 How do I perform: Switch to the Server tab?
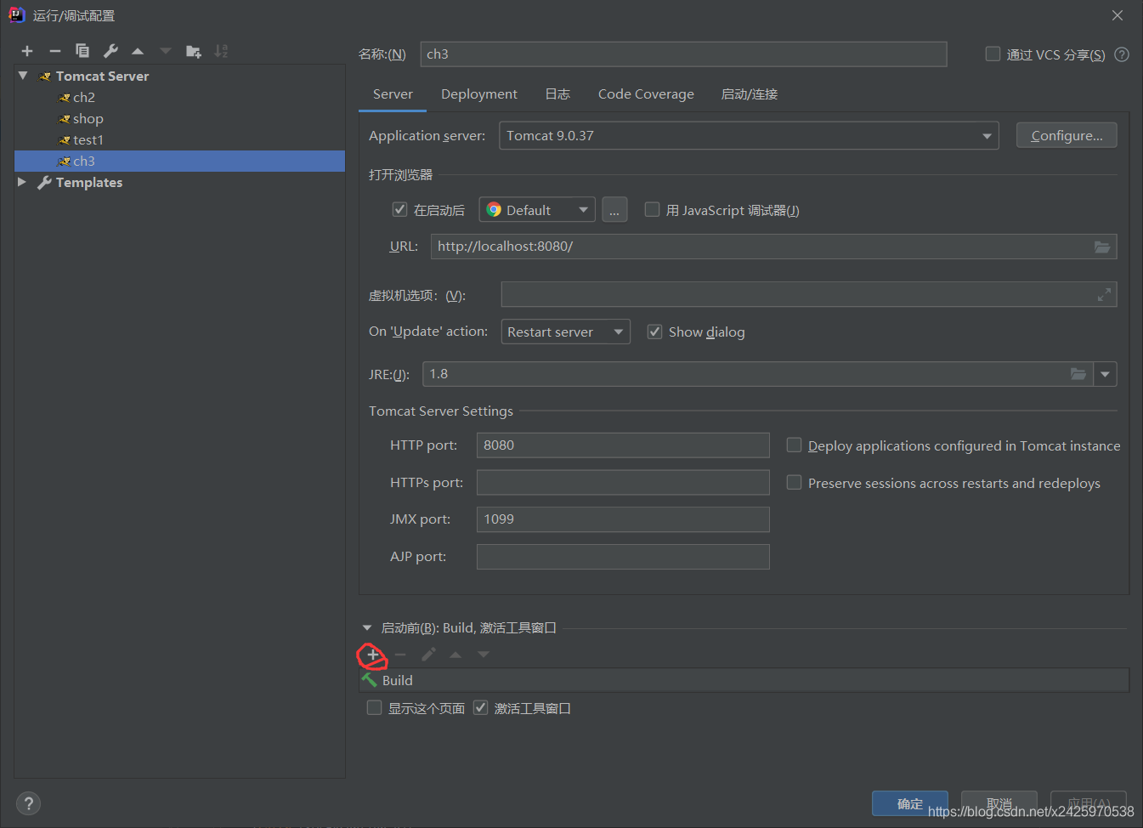(x=393, y=94)
